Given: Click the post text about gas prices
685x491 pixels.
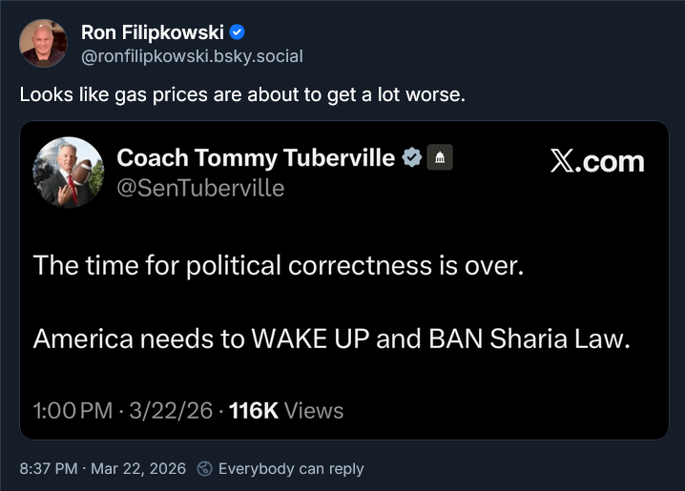Looking at the screenshot, I should [x=242, y=96].
